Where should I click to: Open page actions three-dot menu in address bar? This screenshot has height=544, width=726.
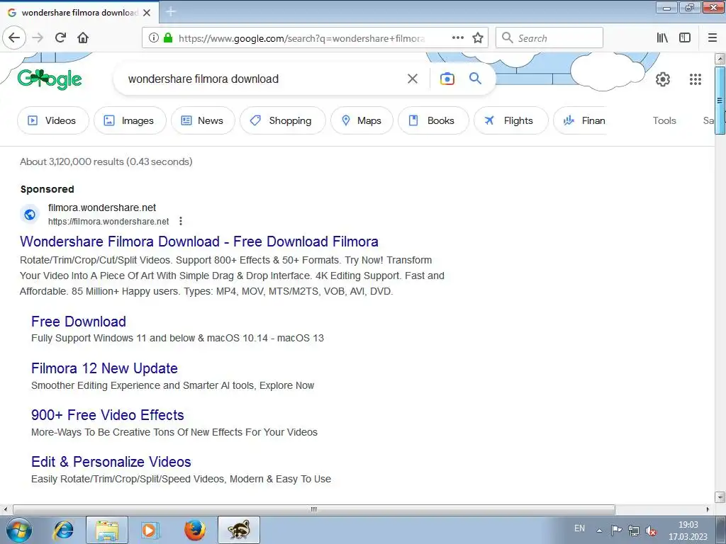[x=457, y=38]
